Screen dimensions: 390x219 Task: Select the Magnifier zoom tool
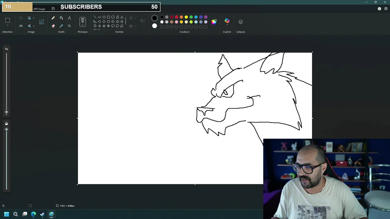tap(69, 26)
